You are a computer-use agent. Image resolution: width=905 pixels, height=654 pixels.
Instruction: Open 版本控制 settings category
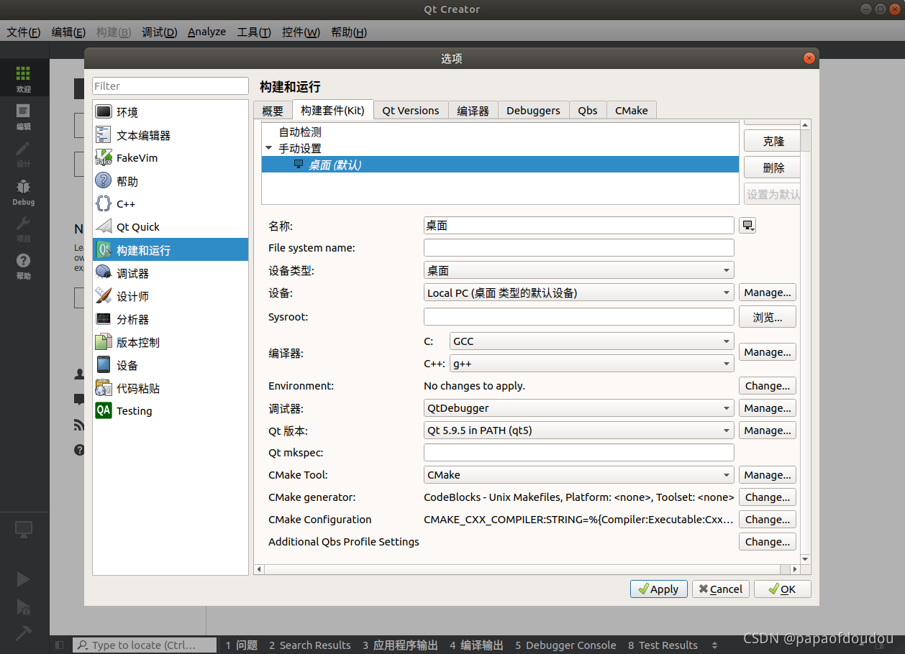(170, 342)
